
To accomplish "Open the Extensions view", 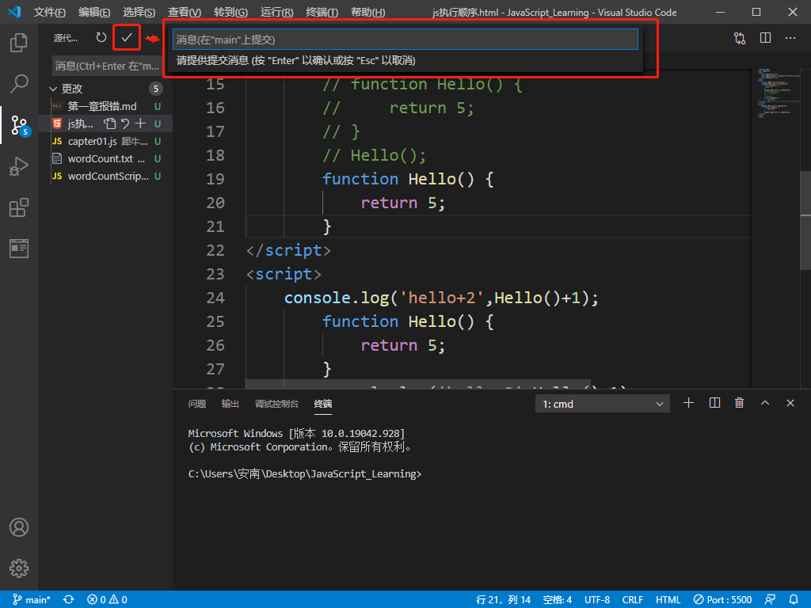I will coord(19,207).
